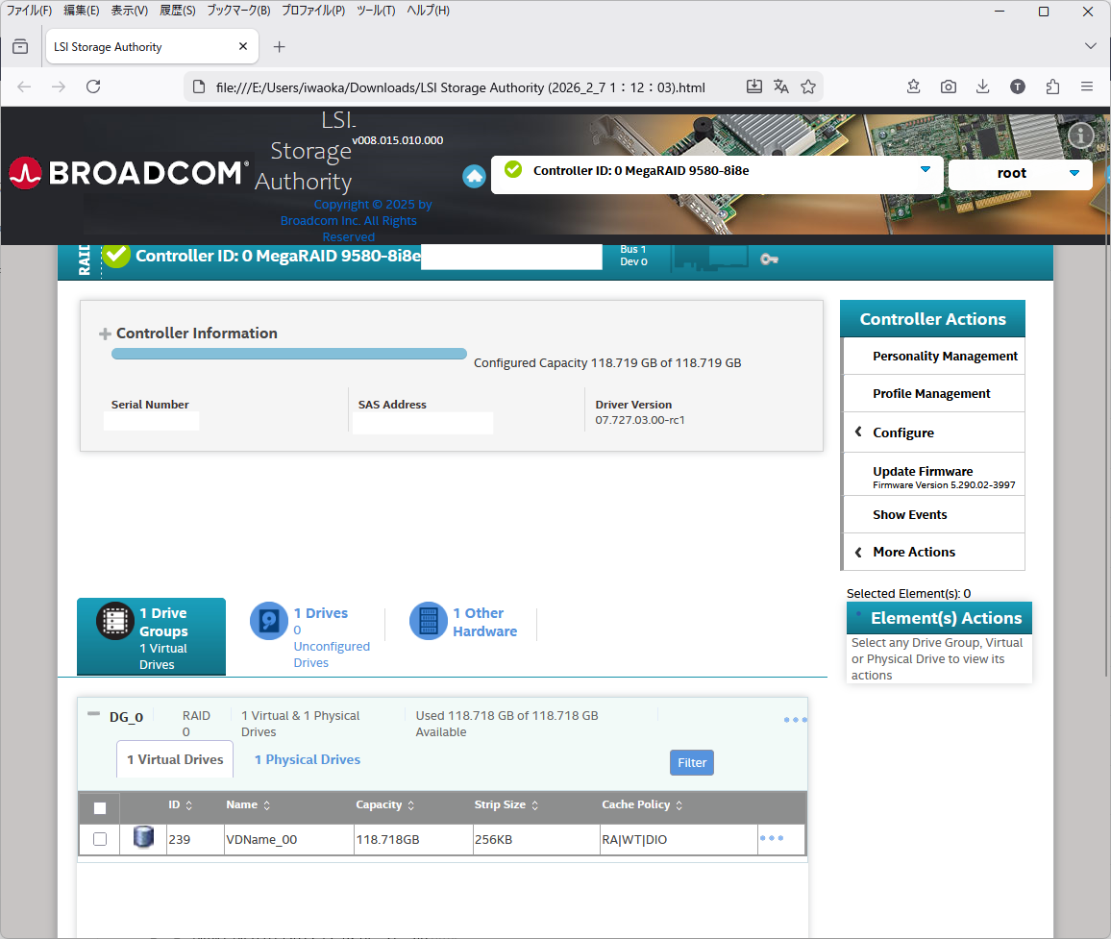Open VDName_00 row actions ellipsis menu
The image size is (1111, 939).
click(772, 838)
